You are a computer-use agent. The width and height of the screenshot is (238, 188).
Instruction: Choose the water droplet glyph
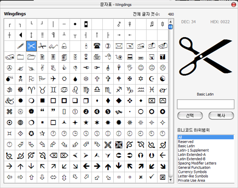pyautogui.click(x=75, y=79)
